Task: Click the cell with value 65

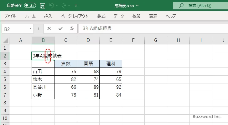Action: click(x=111, y=79)
